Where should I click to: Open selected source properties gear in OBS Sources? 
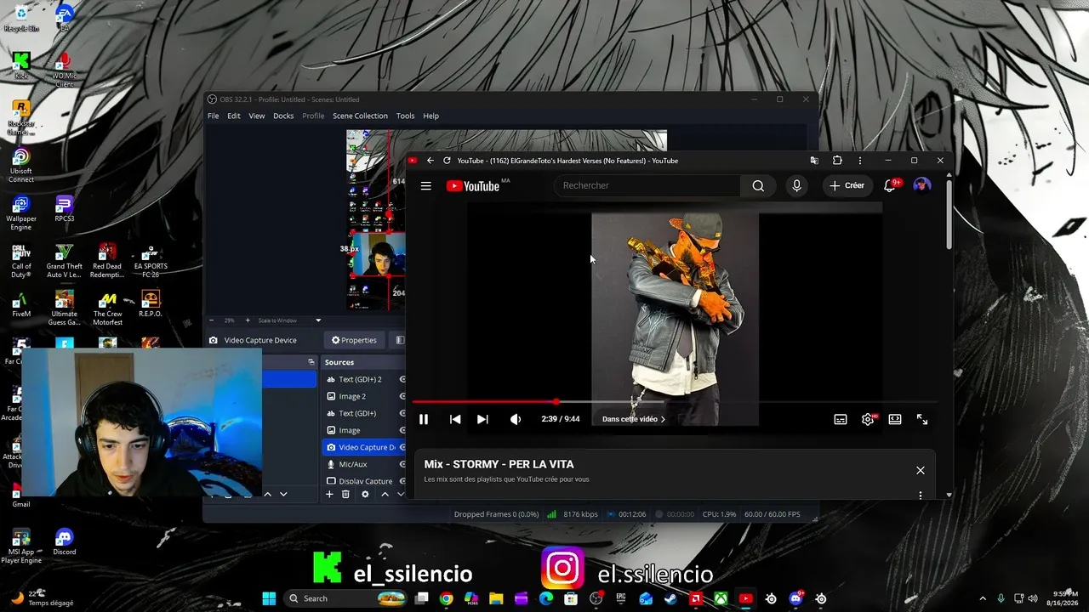click(365, 494)
